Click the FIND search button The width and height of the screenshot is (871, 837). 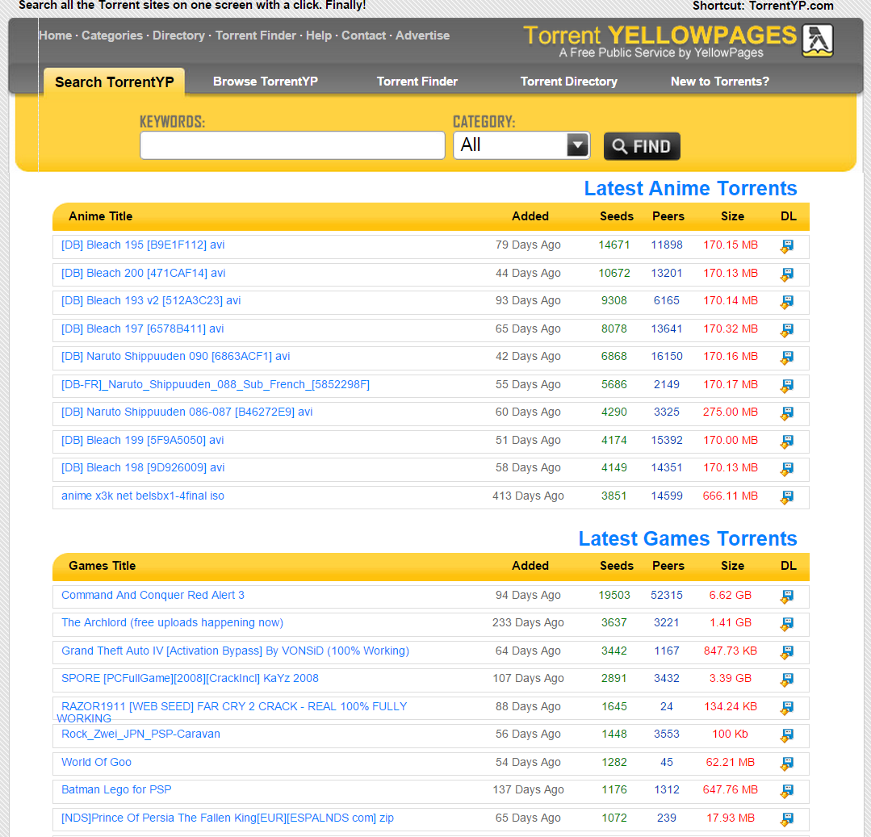[x=642, y=146]
